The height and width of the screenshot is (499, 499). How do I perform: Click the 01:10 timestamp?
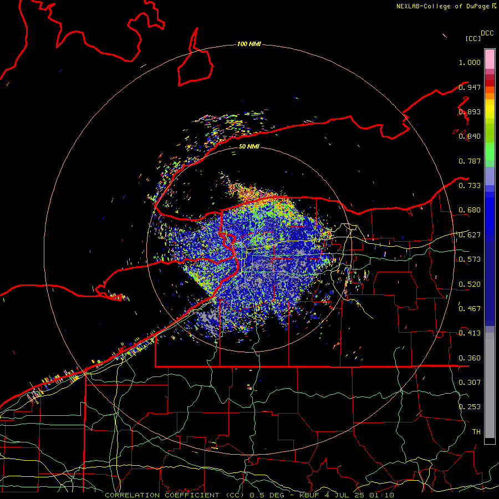click(382, 495)
